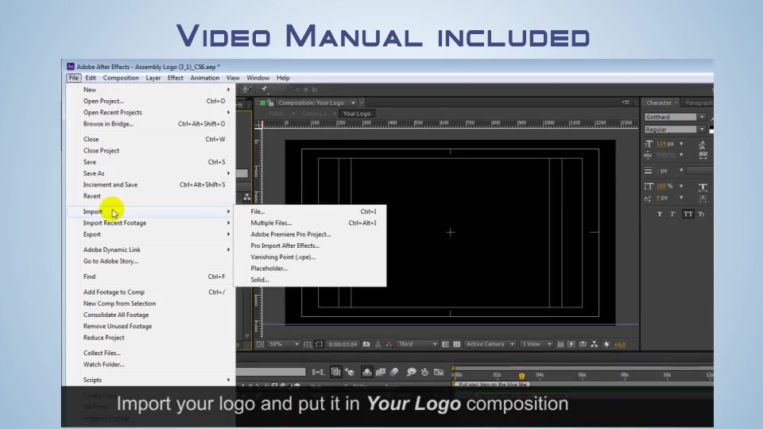Click Always Preview This View icon
The image size is (763, 429).
(261, 344)
